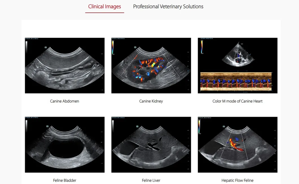Click the Canine Abdomen caption text
Viewport: 299px width, 184px height.
click(x=65, y=101)
